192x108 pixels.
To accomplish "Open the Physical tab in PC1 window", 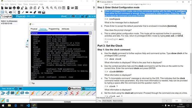I will (x=34, y=29).
